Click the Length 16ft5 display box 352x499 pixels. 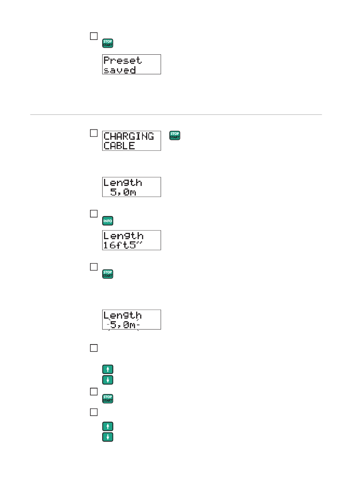click(132, 240)
